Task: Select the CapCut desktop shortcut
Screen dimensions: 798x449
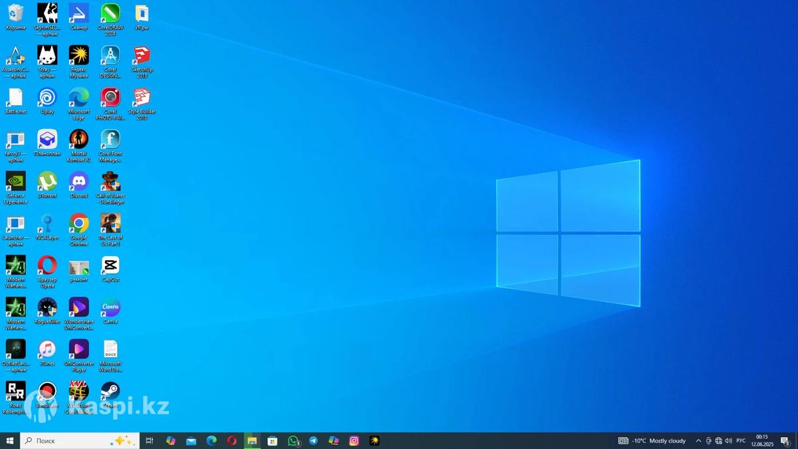Action: pyautogui.click(x=110, y=269)
